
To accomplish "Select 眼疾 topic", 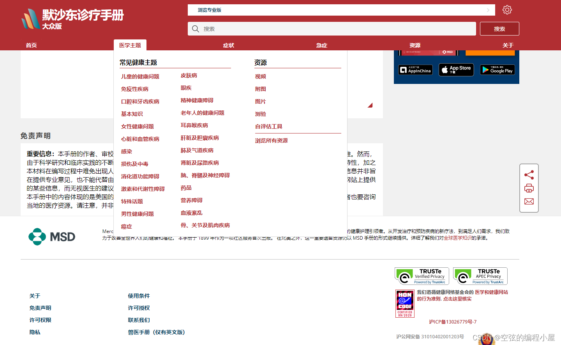I will tap(186, 88).
